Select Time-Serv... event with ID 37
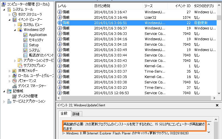Screen dimensions: 222x139 coord(137,87)
